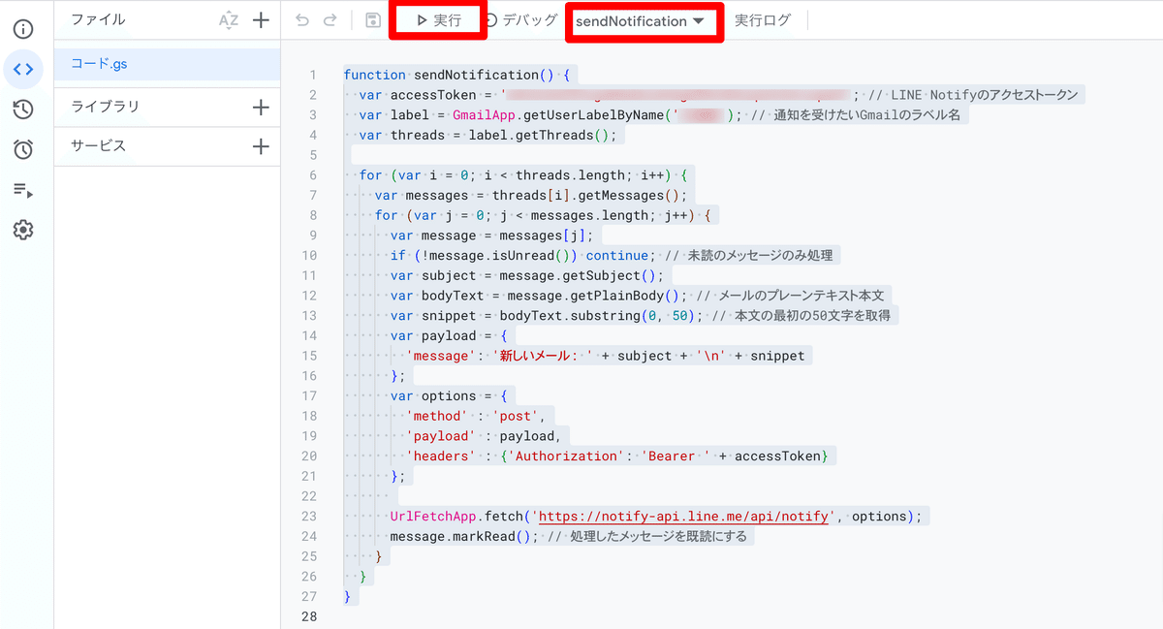1163x629 pixels.
Task: Add a library with plus icon
Action: click(261, 108)
